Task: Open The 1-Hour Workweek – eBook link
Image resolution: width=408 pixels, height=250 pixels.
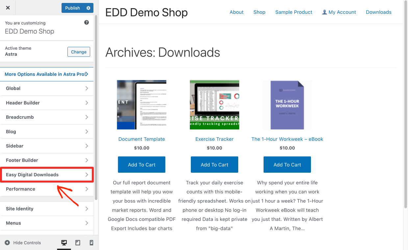Action: [287, 139]
